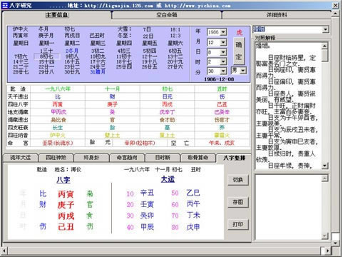Open the 详细资料 tab

277,15
